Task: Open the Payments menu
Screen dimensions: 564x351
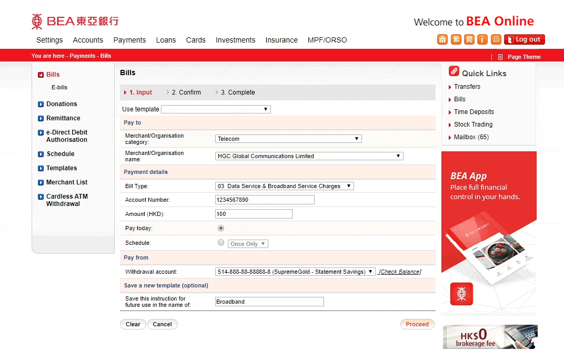Action: coord(129,40)
